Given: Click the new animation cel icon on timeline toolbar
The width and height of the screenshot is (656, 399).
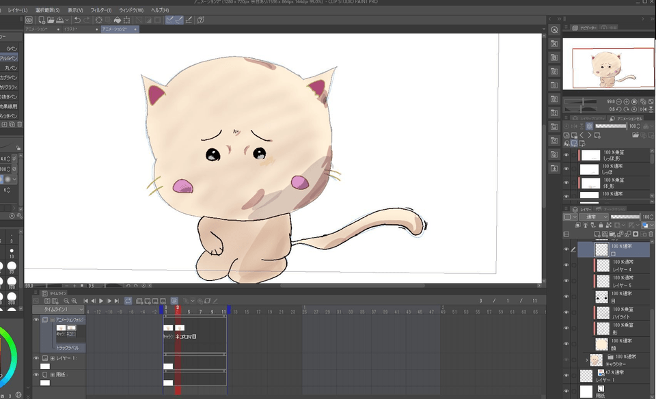Looking at the screenshot, I should 139,301.
